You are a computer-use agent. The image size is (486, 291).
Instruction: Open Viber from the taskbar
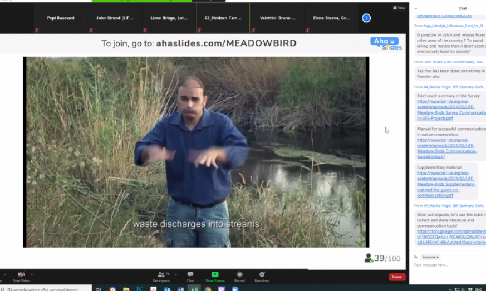[222, 289]
